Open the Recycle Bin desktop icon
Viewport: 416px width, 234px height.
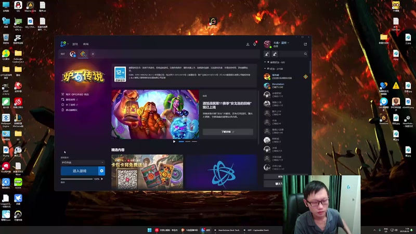pyautogui.click(x=6, y=38)
